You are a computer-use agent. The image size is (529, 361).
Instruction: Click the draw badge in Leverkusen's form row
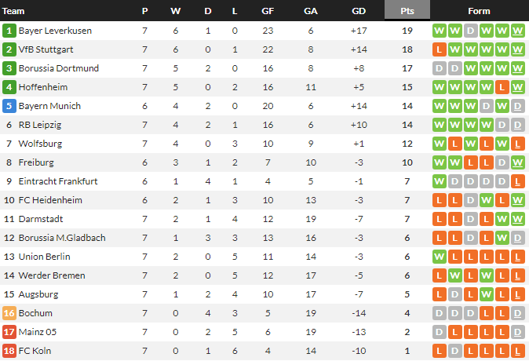click(470, 31)
